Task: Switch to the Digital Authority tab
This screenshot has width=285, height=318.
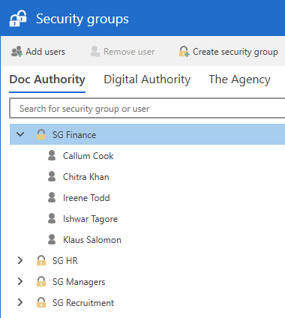Action: [x=147, y=79]
